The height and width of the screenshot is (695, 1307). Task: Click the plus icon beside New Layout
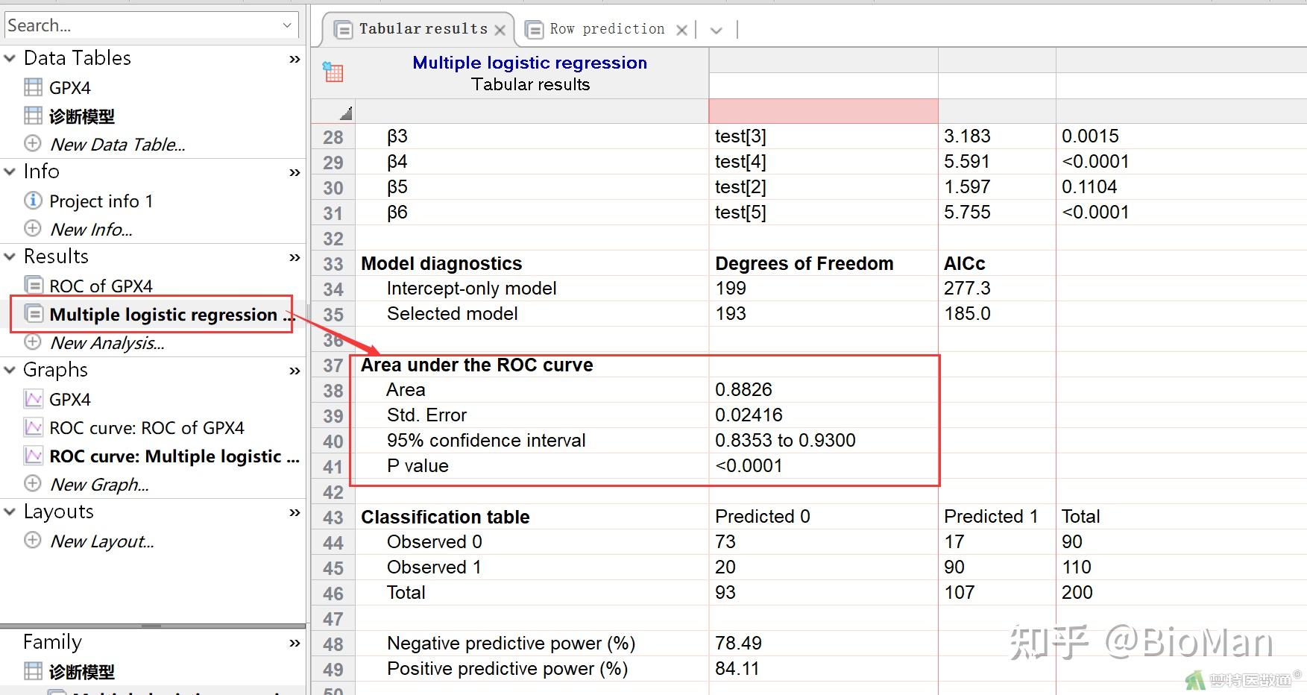click(33, 540)
